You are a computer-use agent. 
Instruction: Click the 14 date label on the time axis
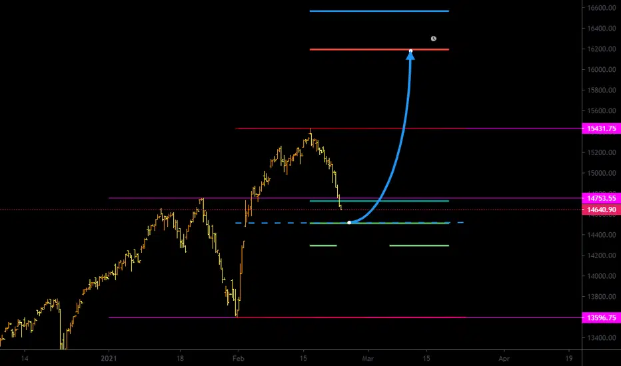(25, 359)
